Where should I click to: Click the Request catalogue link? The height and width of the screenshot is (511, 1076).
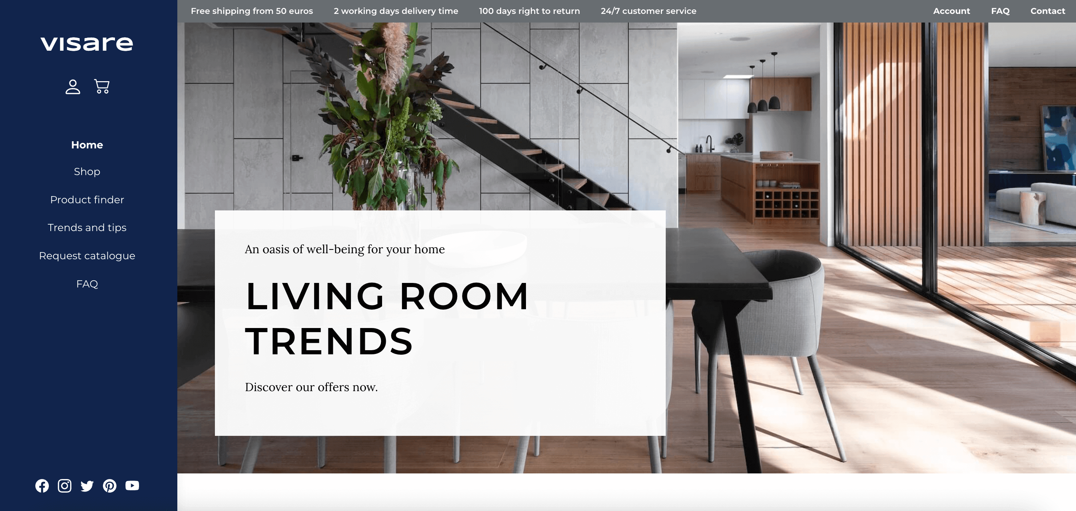pos(87,255)
